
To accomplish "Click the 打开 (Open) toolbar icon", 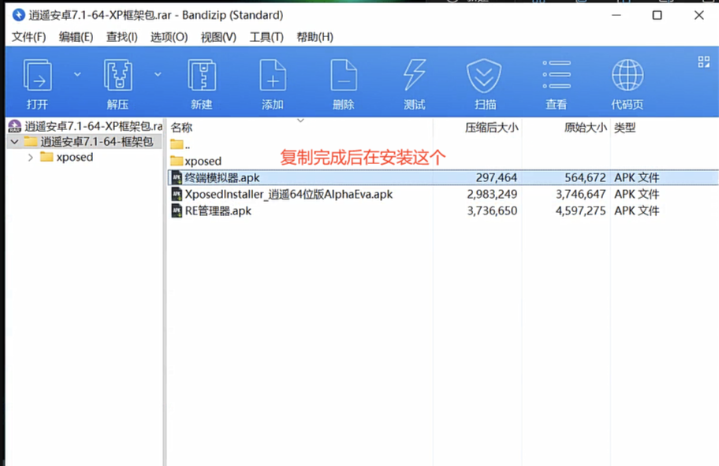I will [x=37, y=75].
